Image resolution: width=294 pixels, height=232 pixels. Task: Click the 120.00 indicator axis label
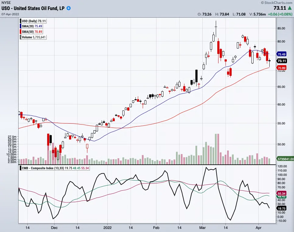(282, 166)
